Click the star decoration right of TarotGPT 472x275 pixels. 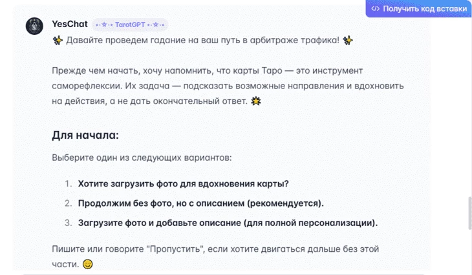[x=156, y=25]
